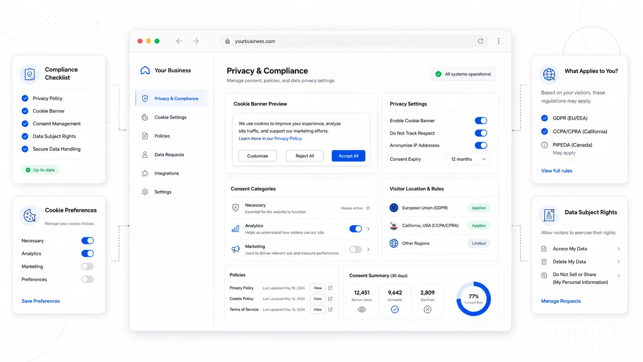Click the Compliance Checklist shield icon
Image resolution: width=643 pixels, height=362 pixels.
click(x=30, y=74)
